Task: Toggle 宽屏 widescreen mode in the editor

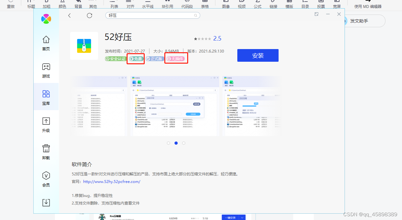Action: coord(337,4)
